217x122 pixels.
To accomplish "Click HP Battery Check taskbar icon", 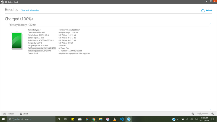I will (x=129, y=119).
